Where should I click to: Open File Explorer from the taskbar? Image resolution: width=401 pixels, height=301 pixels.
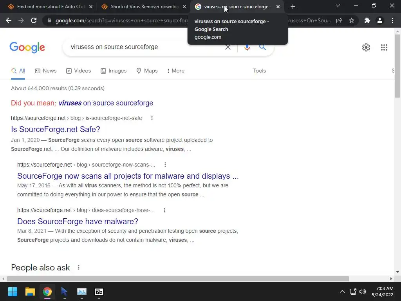[x=30, y=292]
